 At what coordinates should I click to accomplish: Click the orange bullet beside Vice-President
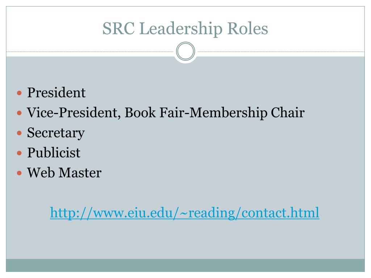click(x=20, y=113)
